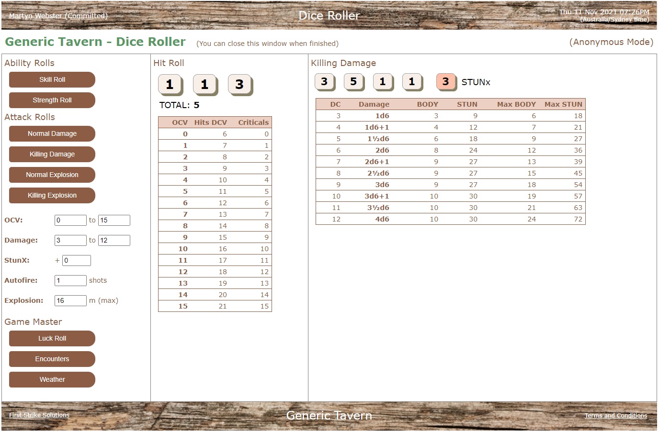Screen dimensions: 659x432
Task: Select the StunX bonus field
Action: (x=76, y=261)
